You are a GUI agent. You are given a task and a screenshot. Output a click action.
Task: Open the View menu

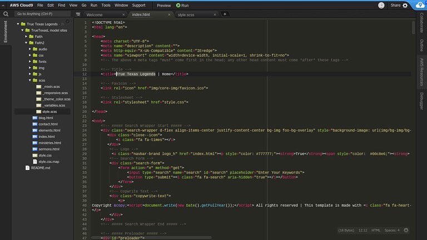tap(73, 5)
